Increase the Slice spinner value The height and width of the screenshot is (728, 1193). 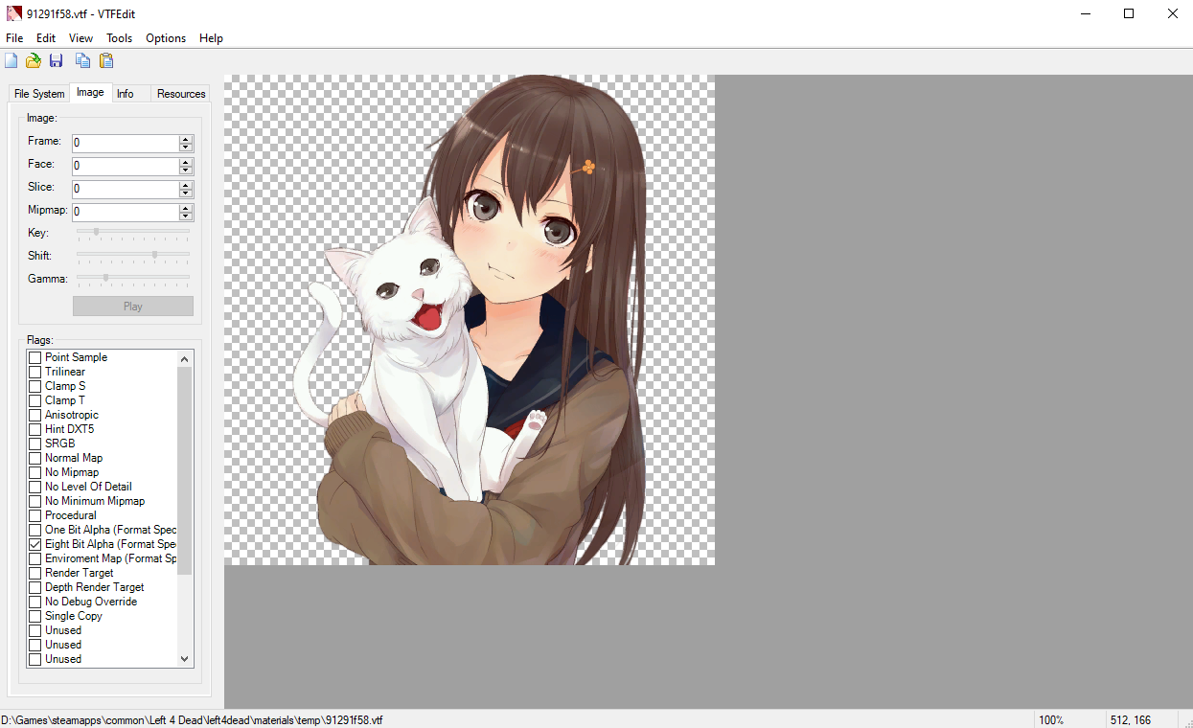point(186,186)
